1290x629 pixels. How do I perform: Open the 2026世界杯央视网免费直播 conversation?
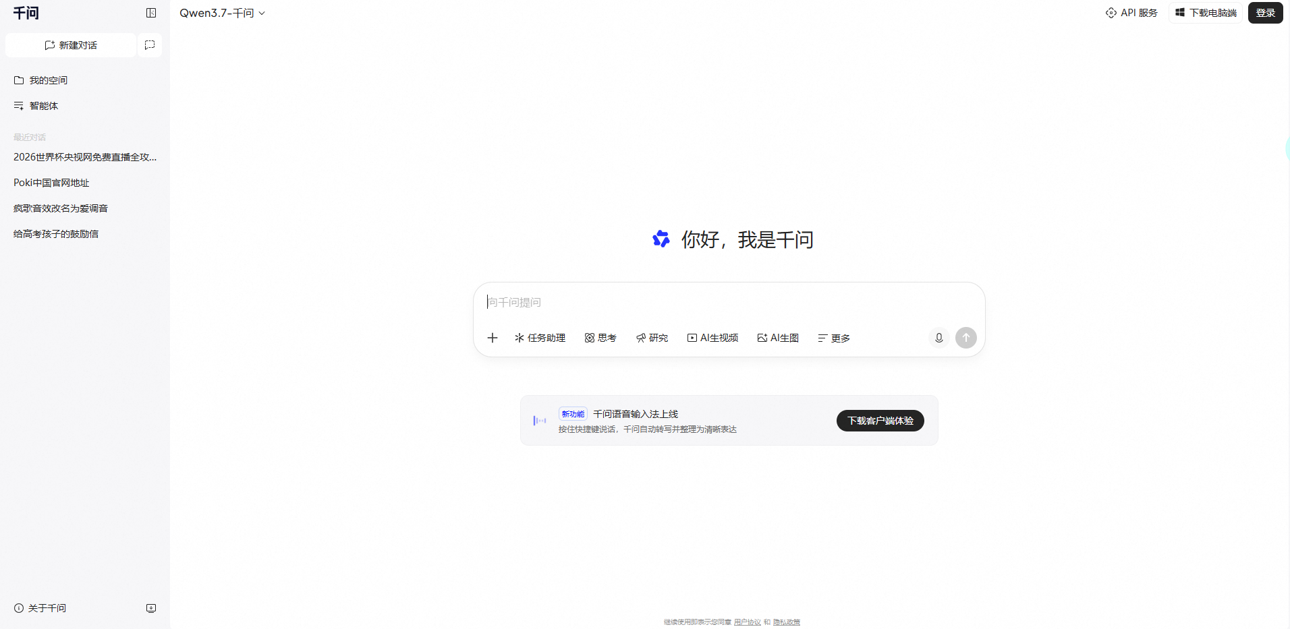[85, 157]
